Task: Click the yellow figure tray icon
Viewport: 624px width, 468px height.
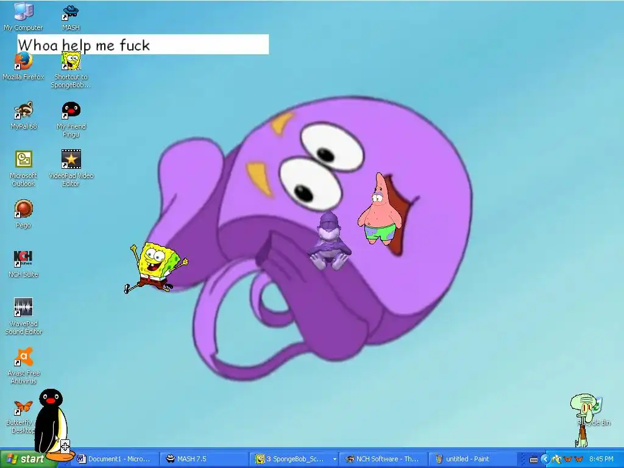Action: click(557, 459)
